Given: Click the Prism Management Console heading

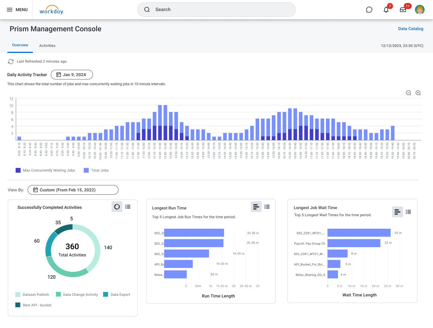Looking at the screenshot, I should pyautogui.click(x=55, y=29).
